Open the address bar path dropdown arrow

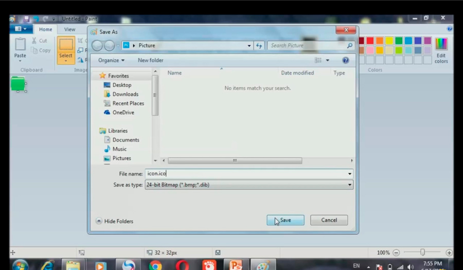[249, 45]
